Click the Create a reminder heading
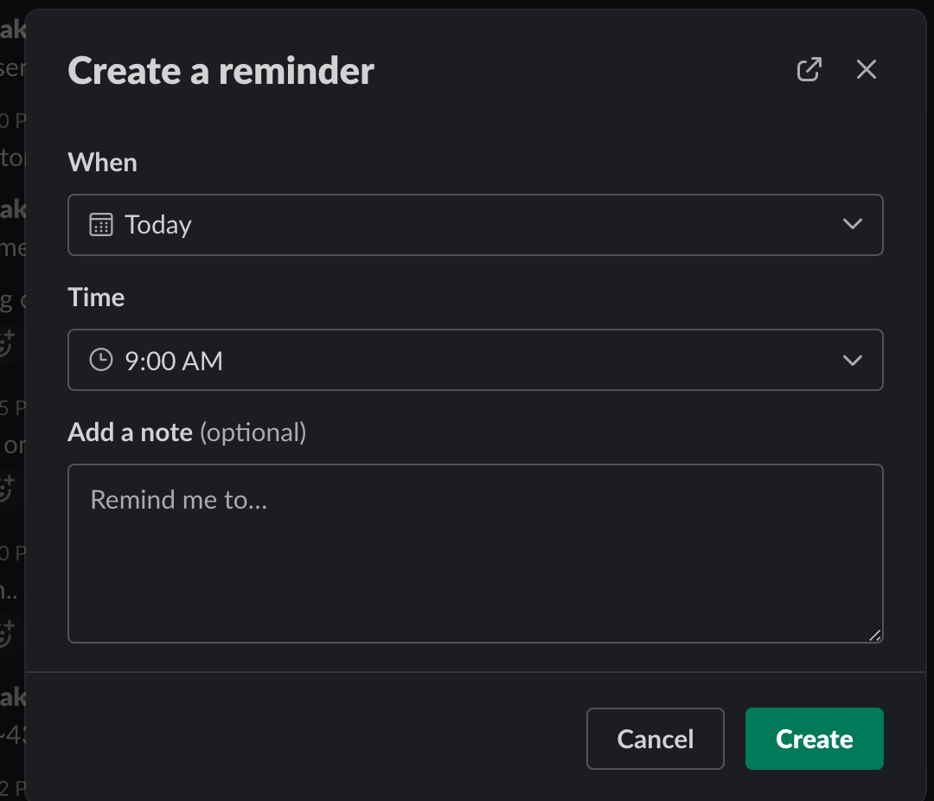934x801 pixels. coord(221,71)
